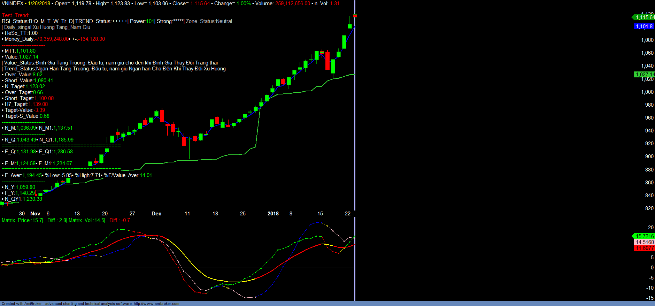Image resolution: width=655 pixels, height=306 pixels.
Task: Select the Dec label on date axis
Action: tap(156, 214)
